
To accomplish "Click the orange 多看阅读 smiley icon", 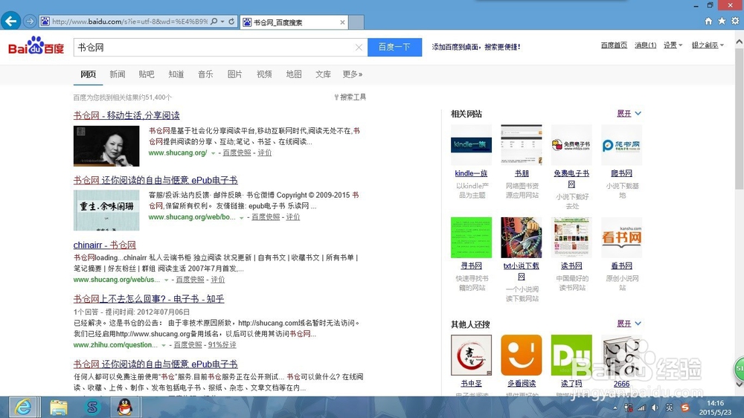I will tap(522, 355).
